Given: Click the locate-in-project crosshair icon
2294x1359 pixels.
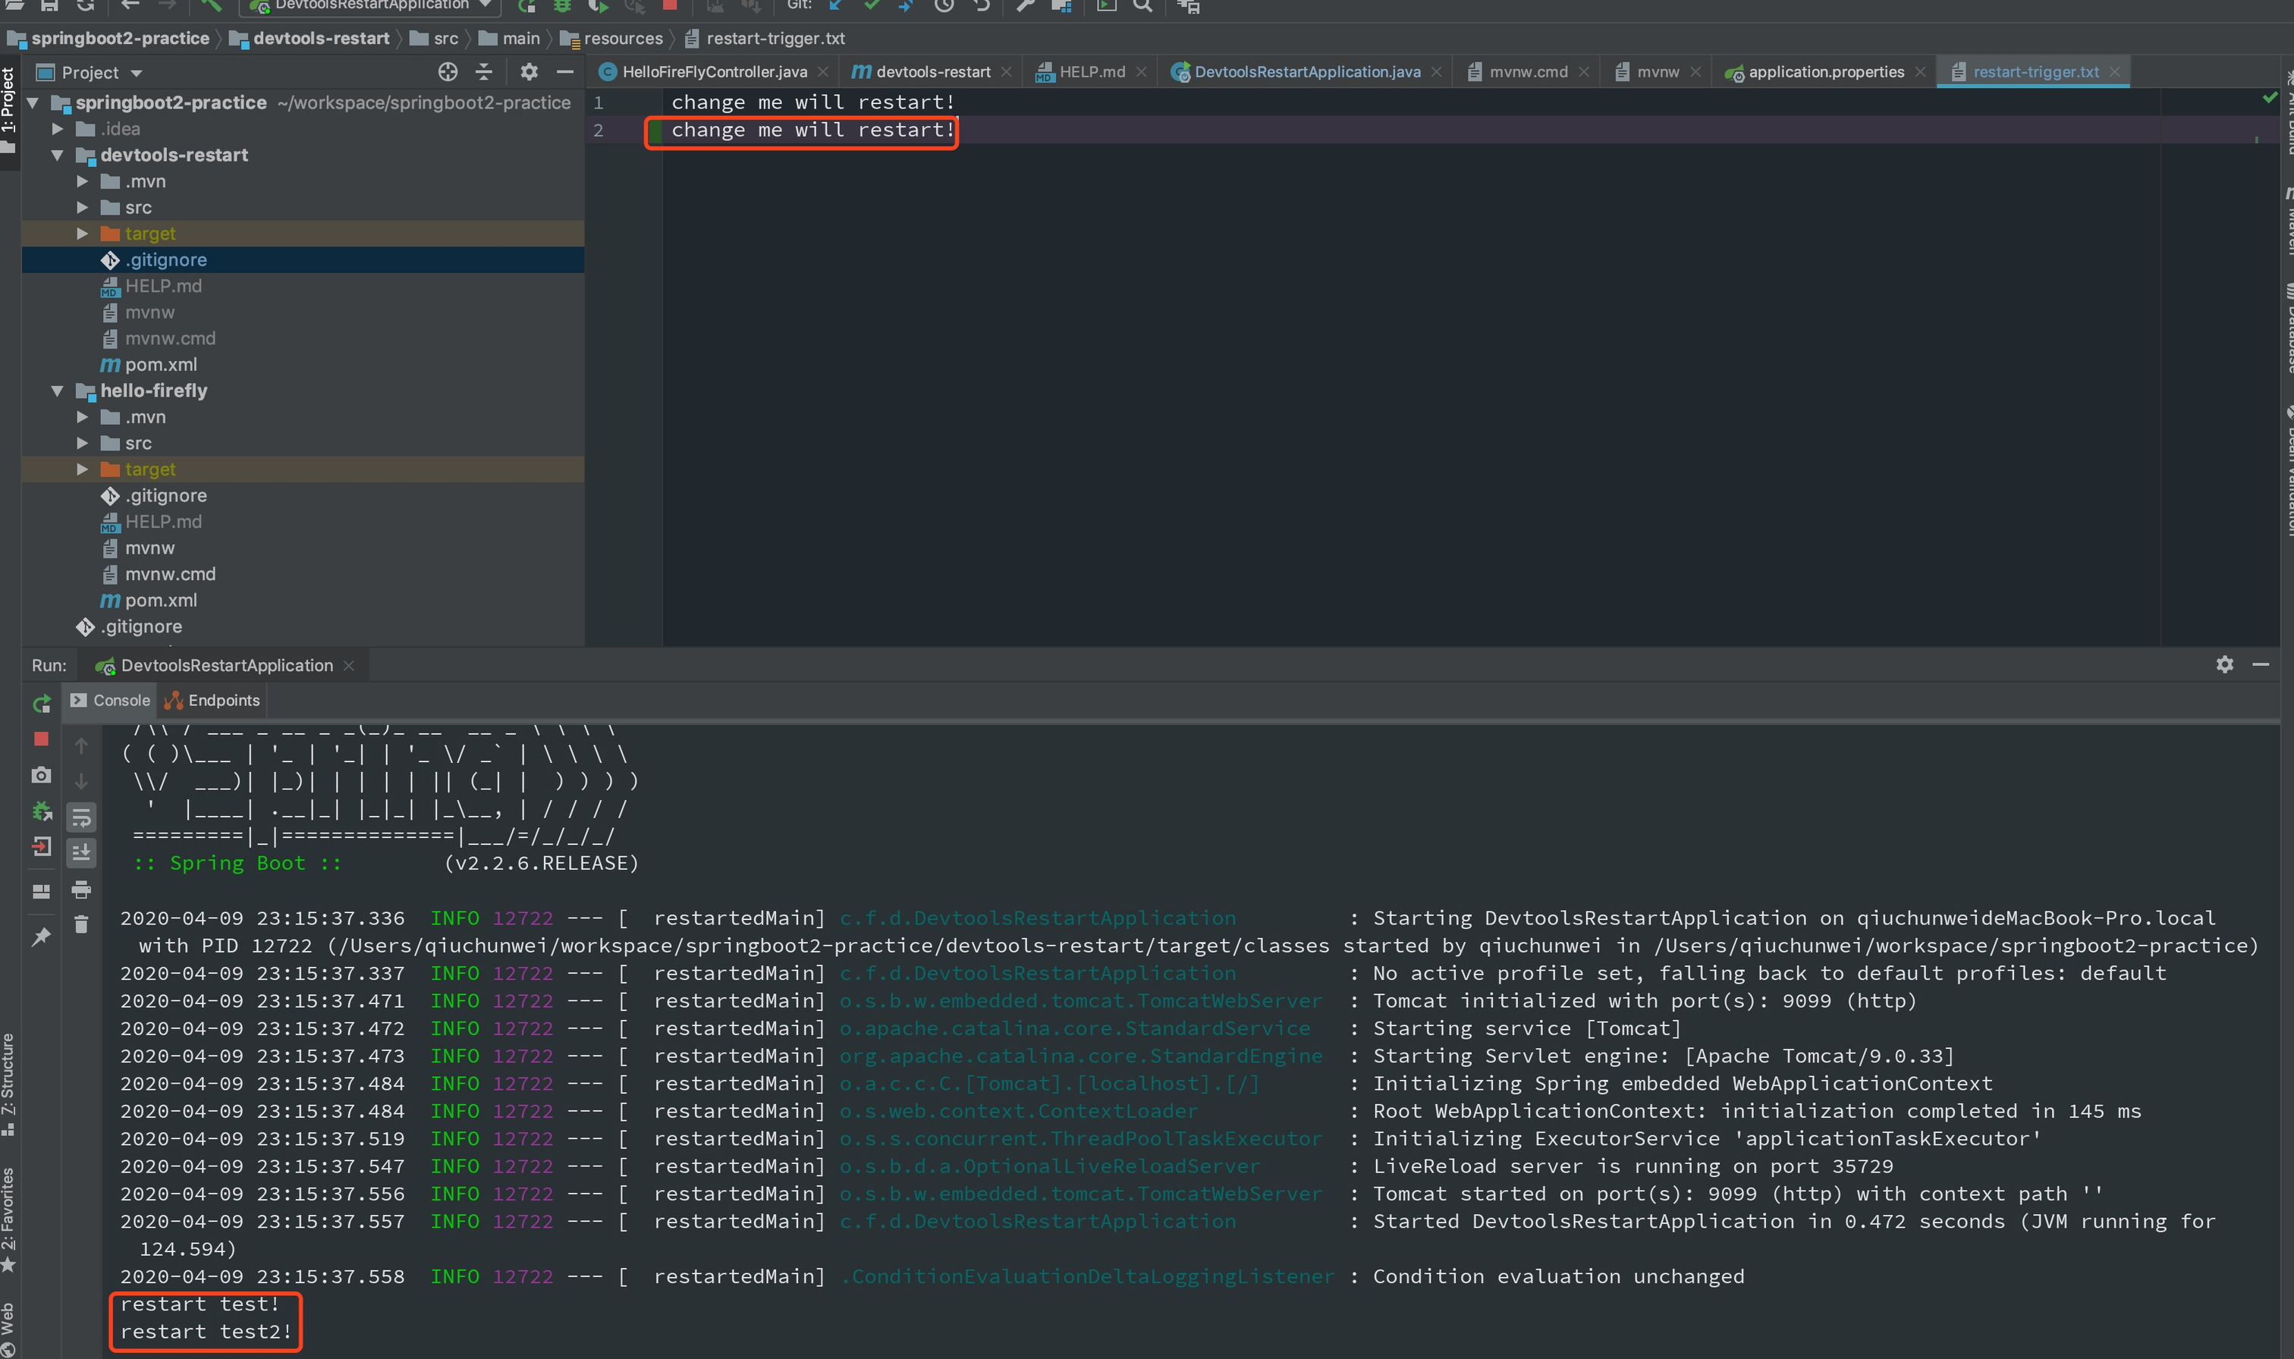Looking at the screenshot, I should 447,71.
